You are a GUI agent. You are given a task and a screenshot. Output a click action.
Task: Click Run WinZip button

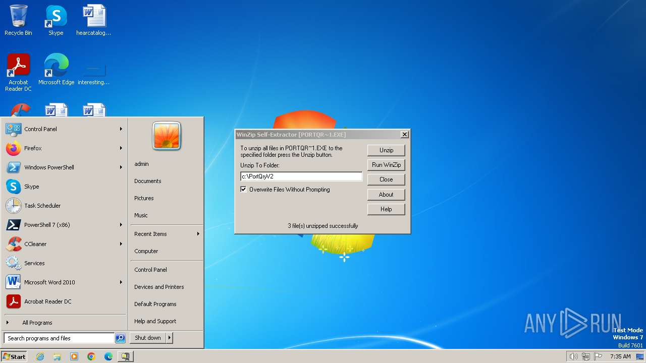pos(386,165)
